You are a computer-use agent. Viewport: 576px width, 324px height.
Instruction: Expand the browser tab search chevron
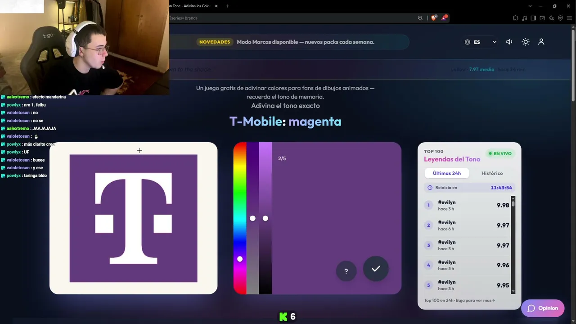tap(530, 6)
